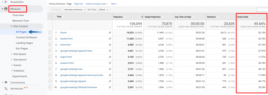Open Behavior Flow report

click(21, 21)
